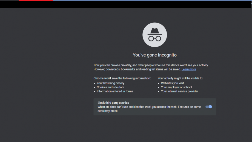Image resolution: width=252 pixels, height=142 pixels.
Task: Click "Your activity might still be visible to" text
Action: (x=180, y=78)
